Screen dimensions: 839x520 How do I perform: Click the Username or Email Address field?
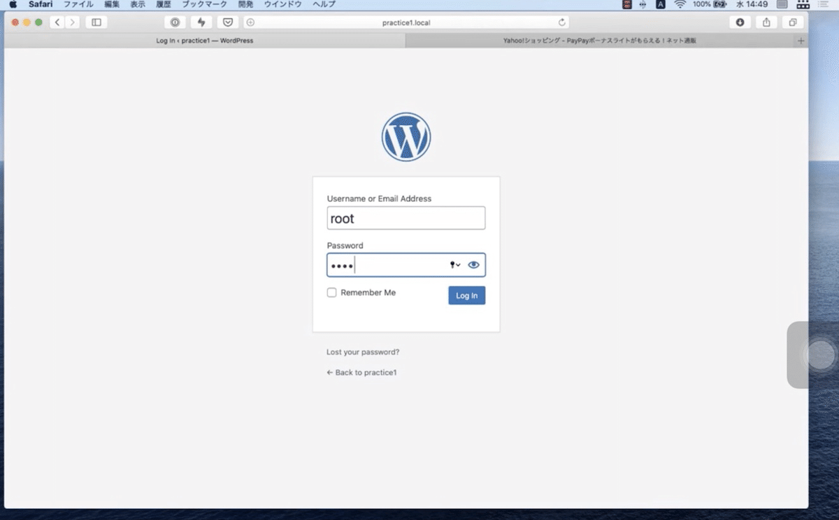coord(406,218)
